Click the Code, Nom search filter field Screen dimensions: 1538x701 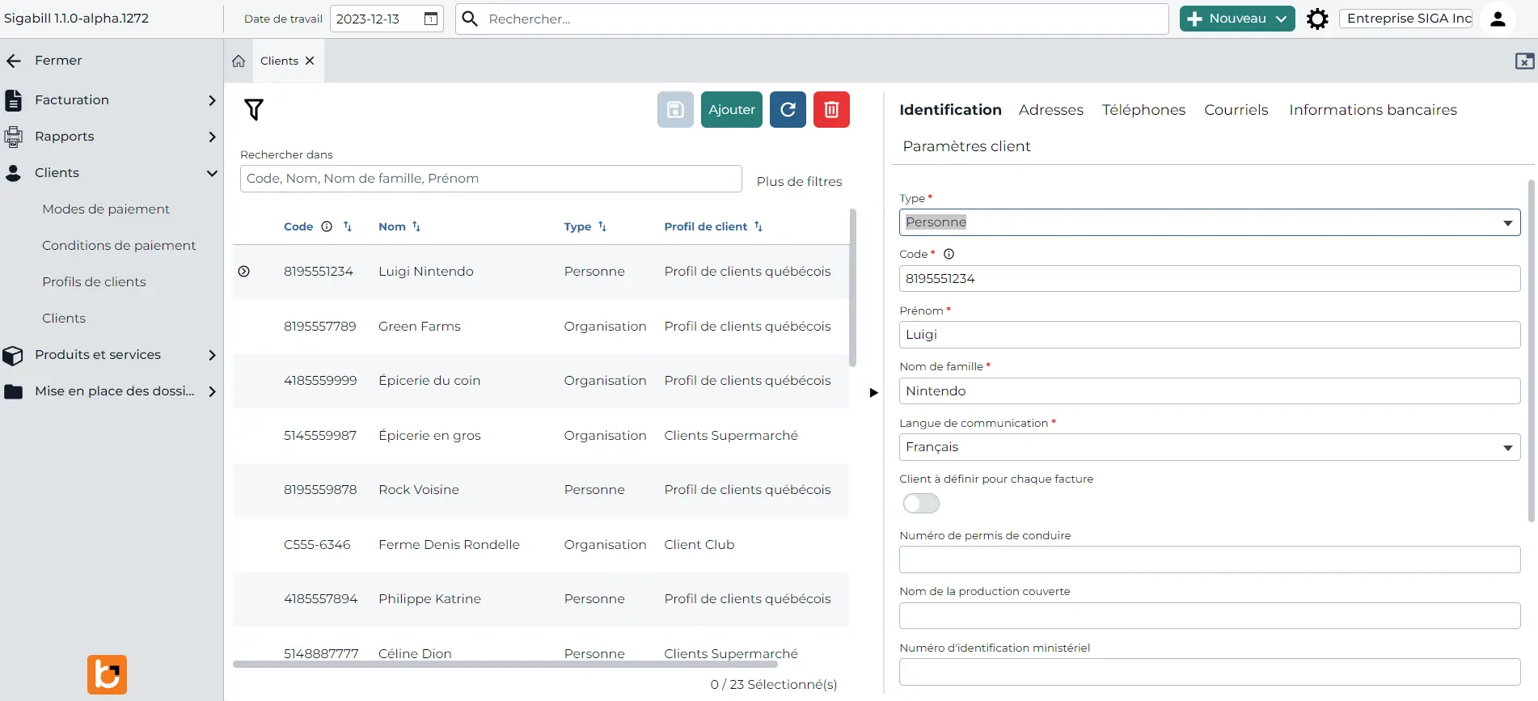click(491, 179)
